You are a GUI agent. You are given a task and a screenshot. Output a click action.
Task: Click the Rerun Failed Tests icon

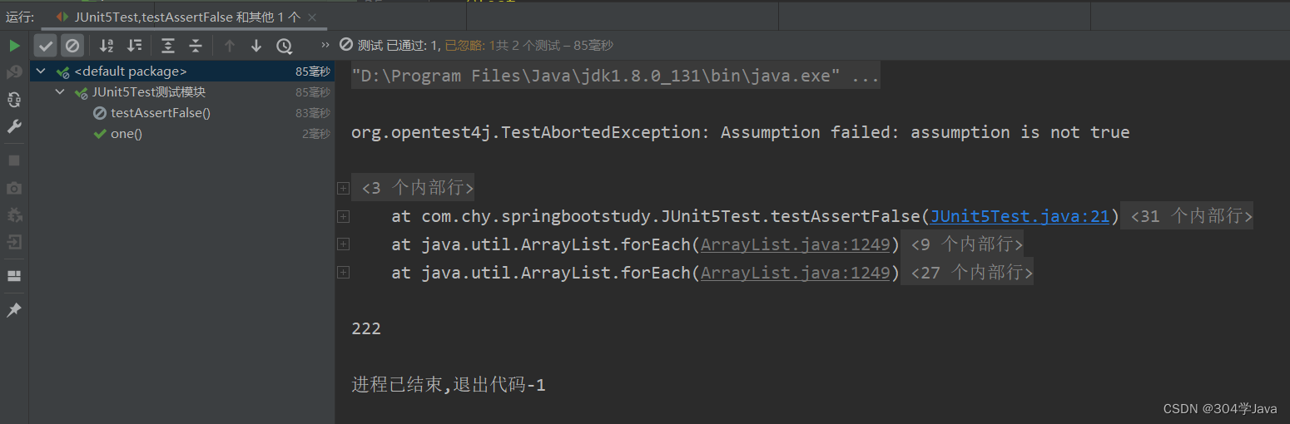pos(14,72)
